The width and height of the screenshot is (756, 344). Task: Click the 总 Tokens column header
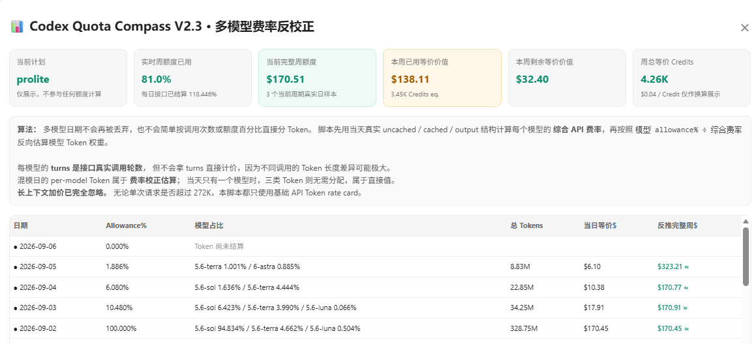[x=526, y=225]
